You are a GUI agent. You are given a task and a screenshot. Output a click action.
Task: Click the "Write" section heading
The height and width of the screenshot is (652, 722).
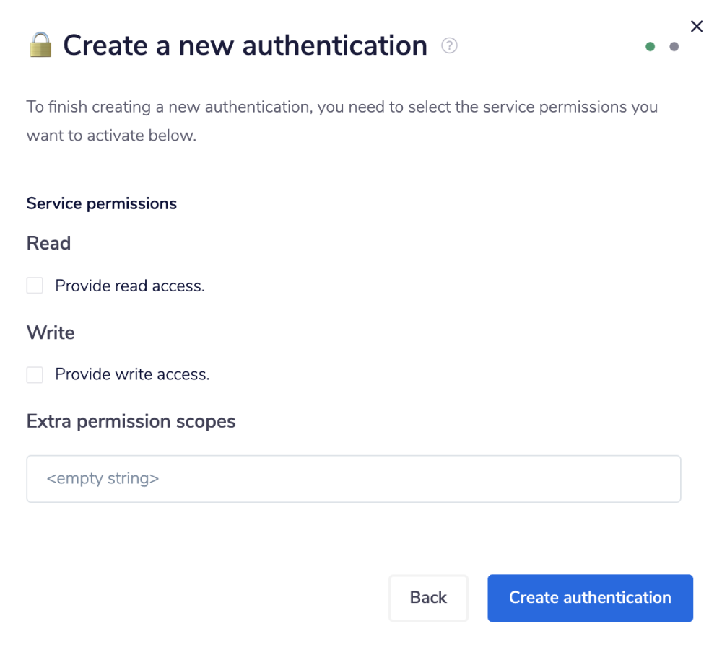point(51,332)
